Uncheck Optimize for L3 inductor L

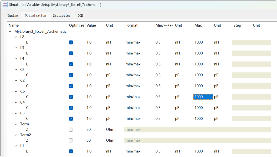(71, 53)
